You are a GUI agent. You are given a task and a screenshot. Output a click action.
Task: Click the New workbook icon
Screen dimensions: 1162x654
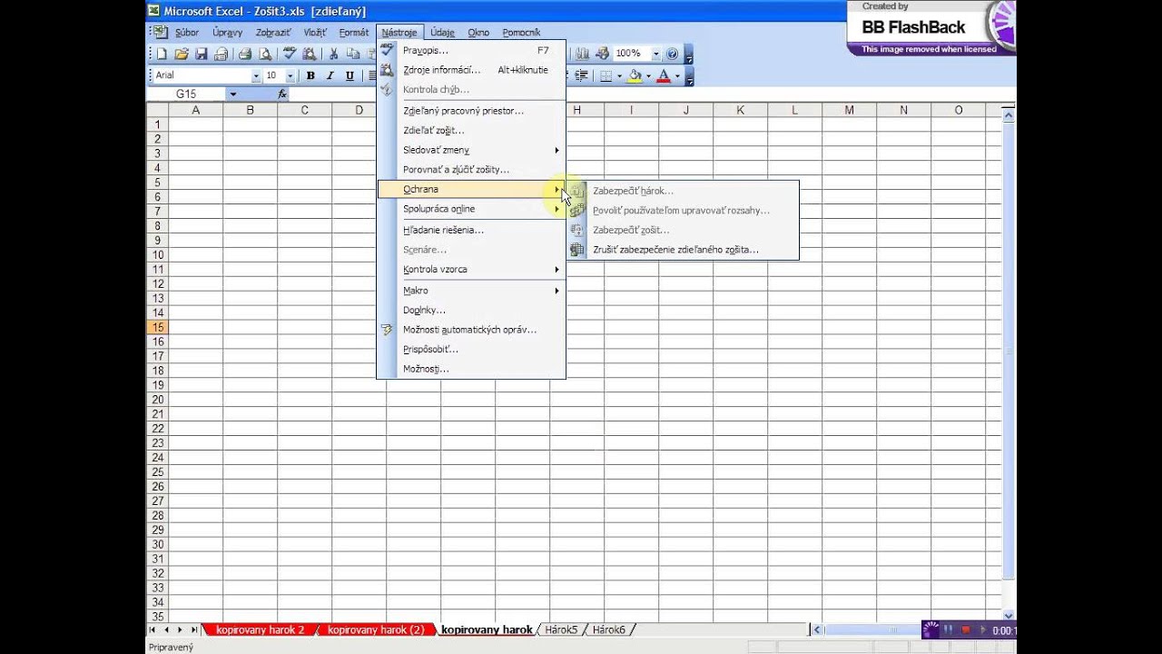(x=162, y=54)
